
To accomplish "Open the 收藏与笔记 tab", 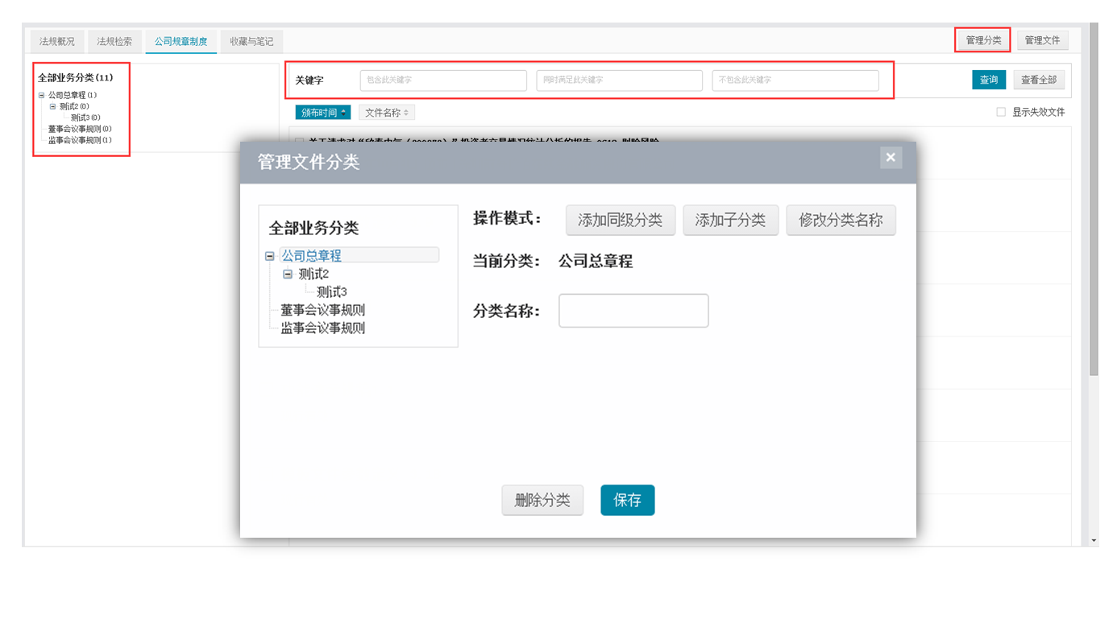I will click(x=251, y=41).
